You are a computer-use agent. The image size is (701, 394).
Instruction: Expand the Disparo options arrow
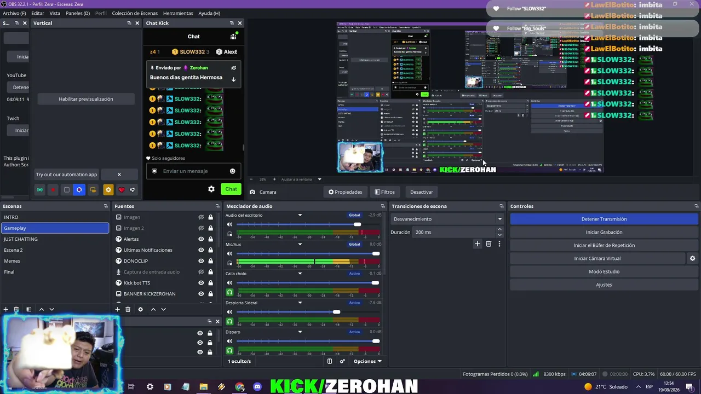(x=300, y=332)
